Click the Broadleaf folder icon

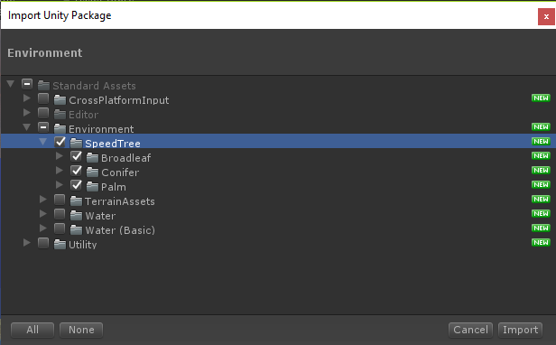92,157
